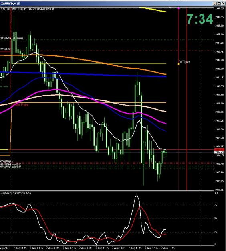Viewport: 226px width, 251px height.
Task: Click the white current price tag 1934.43
Action: [x=220, y=152]
